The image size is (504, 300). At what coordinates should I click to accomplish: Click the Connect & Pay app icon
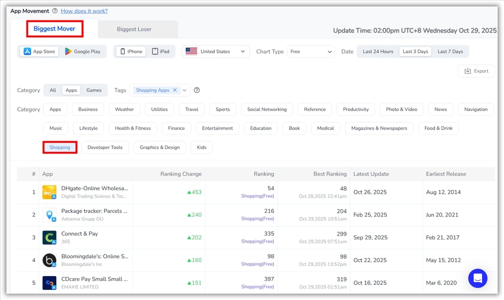50,238
